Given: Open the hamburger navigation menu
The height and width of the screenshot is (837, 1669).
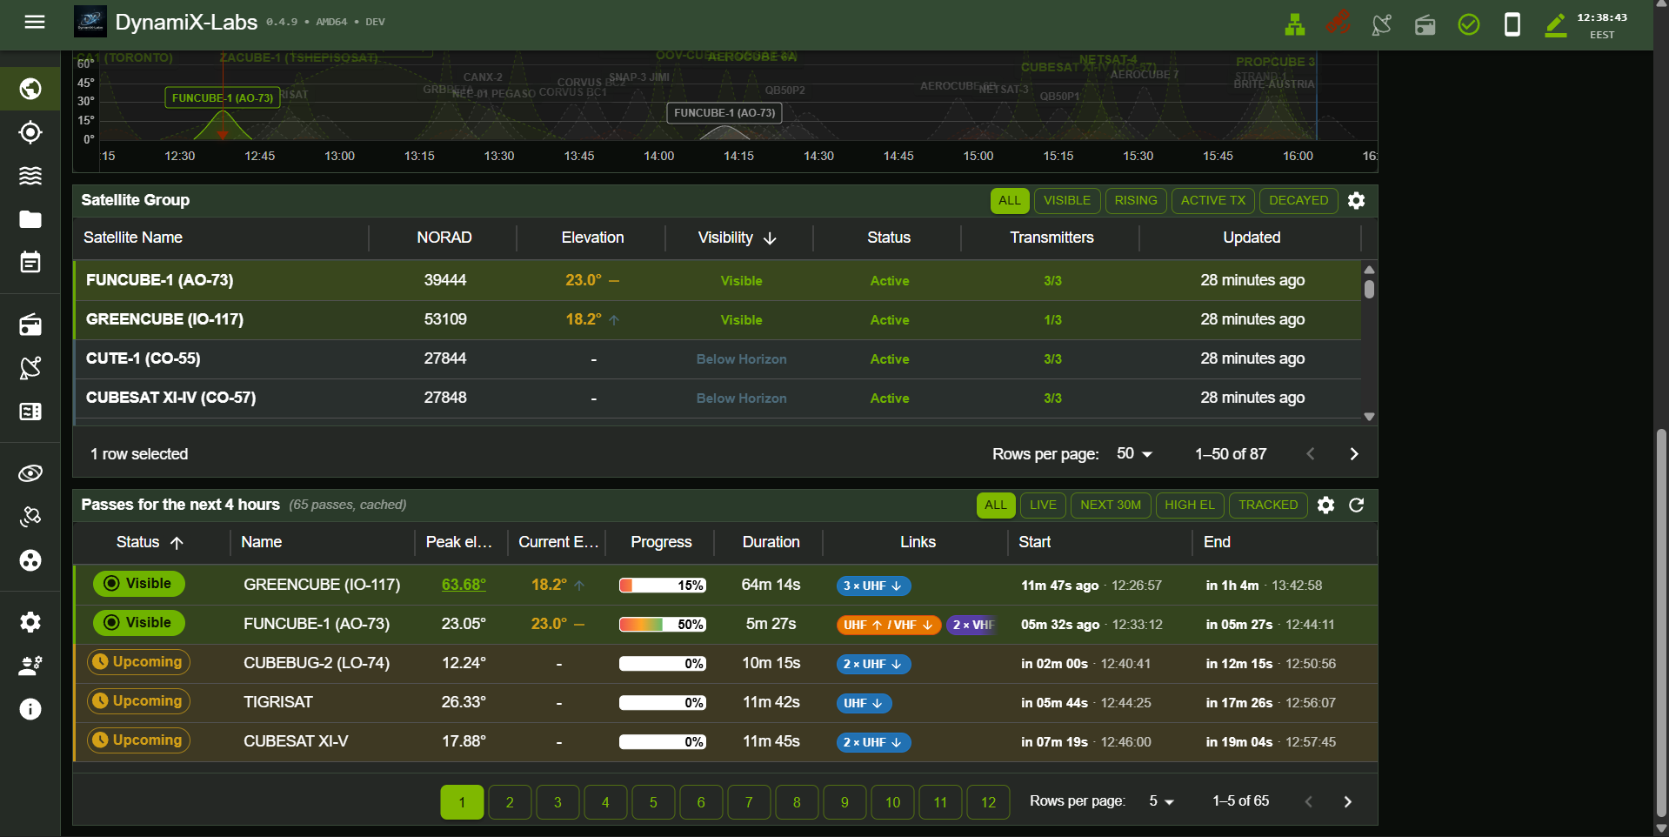Looking at the screenshot, I should 35,22.
